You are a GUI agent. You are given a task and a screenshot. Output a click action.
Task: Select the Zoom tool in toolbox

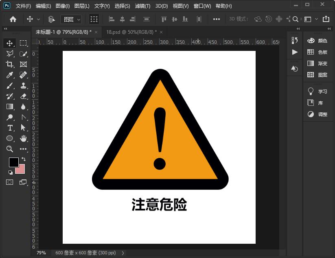pyautogui.click(x=9, y=149)
